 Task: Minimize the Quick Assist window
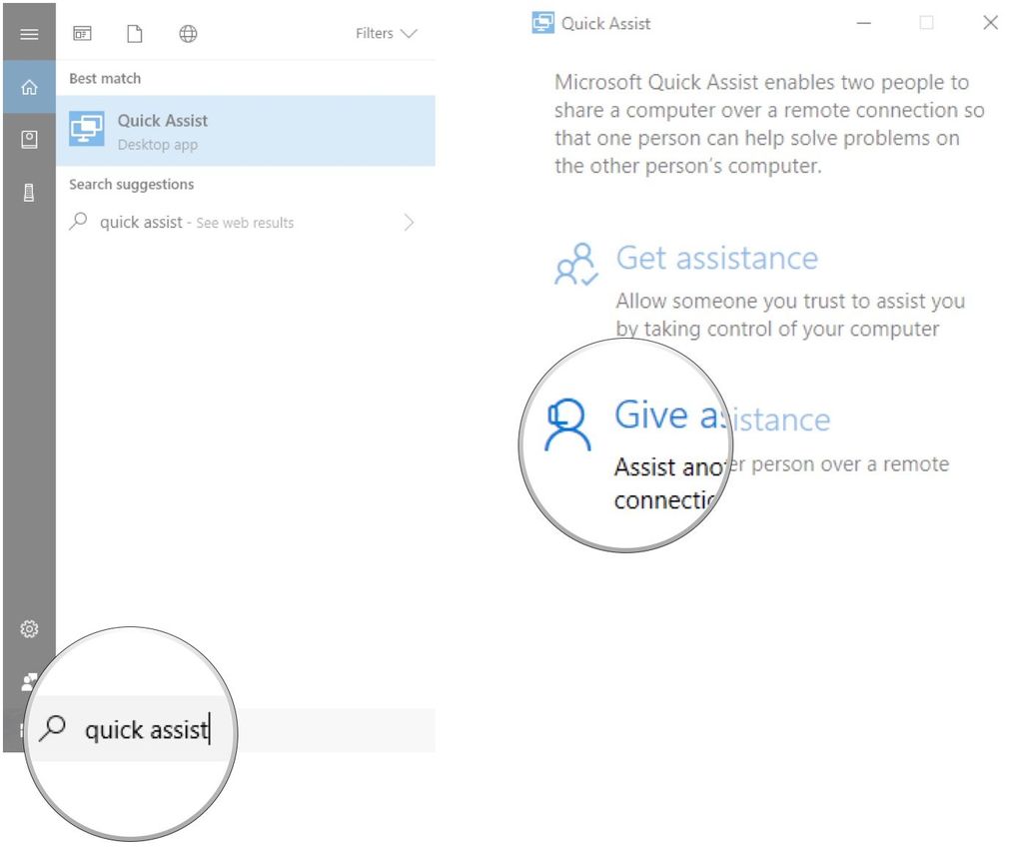[x=863, y=22]
